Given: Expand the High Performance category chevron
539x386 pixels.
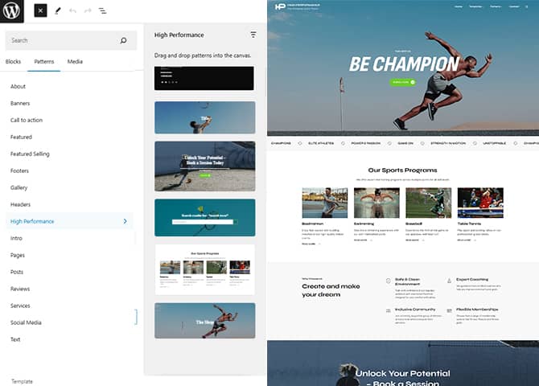Looking at the screenshot, I should coord(125,221).
